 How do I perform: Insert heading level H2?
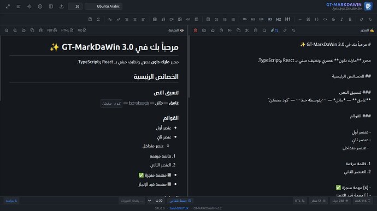[279, 19]
